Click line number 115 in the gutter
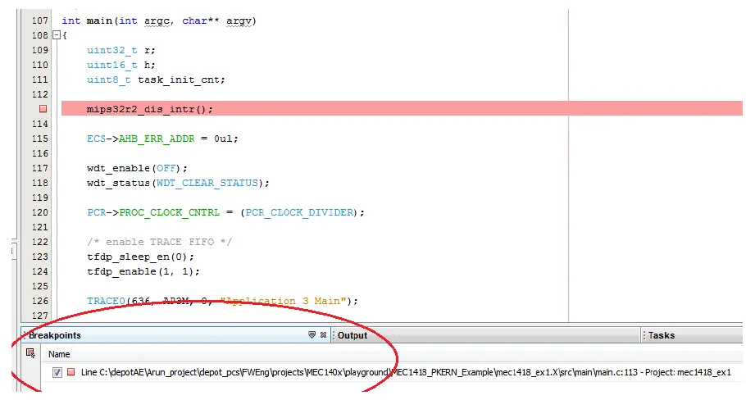The width and height of the screenshot is (746, 400). 40,139
